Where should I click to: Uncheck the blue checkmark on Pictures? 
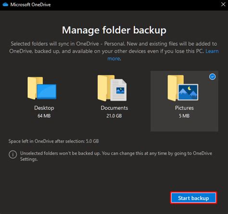tap(212, 77)
